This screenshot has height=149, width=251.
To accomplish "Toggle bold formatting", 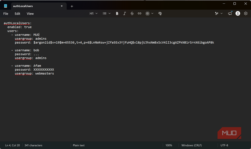I will point(117,14).
